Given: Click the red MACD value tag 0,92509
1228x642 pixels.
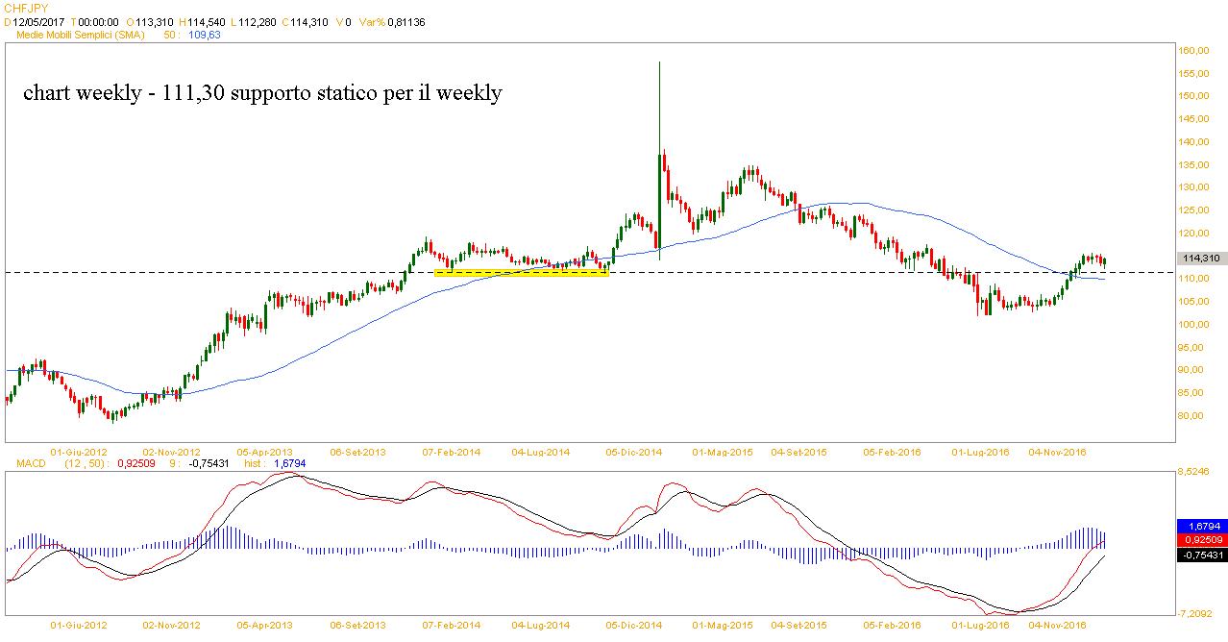Looking at the screenshot, I should coord(1201,541).
